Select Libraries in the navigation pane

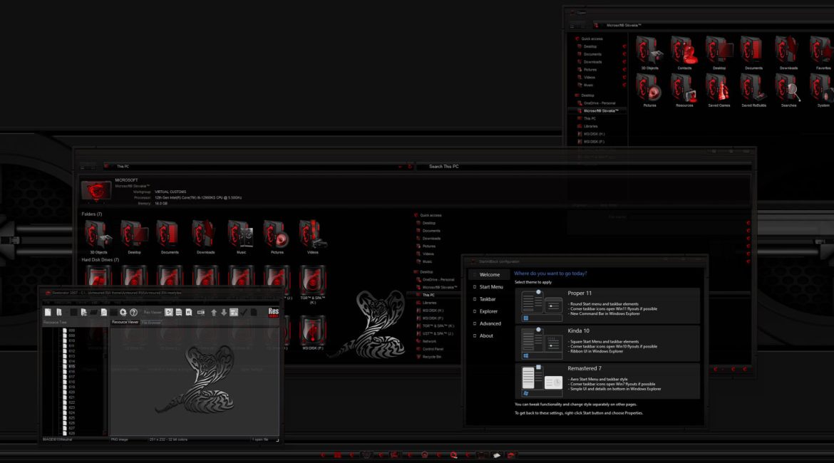(430, 303)
